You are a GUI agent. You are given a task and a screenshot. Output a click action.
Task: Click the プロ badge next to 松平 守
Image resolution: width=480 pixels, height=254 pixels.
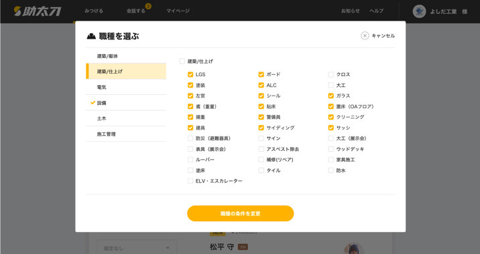243,247
